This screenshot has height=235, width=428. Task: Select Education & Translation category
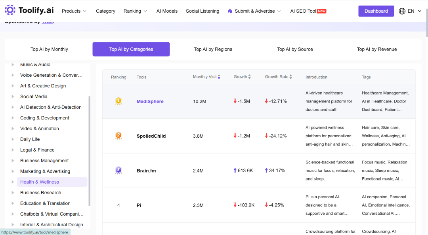pos(45,203)
